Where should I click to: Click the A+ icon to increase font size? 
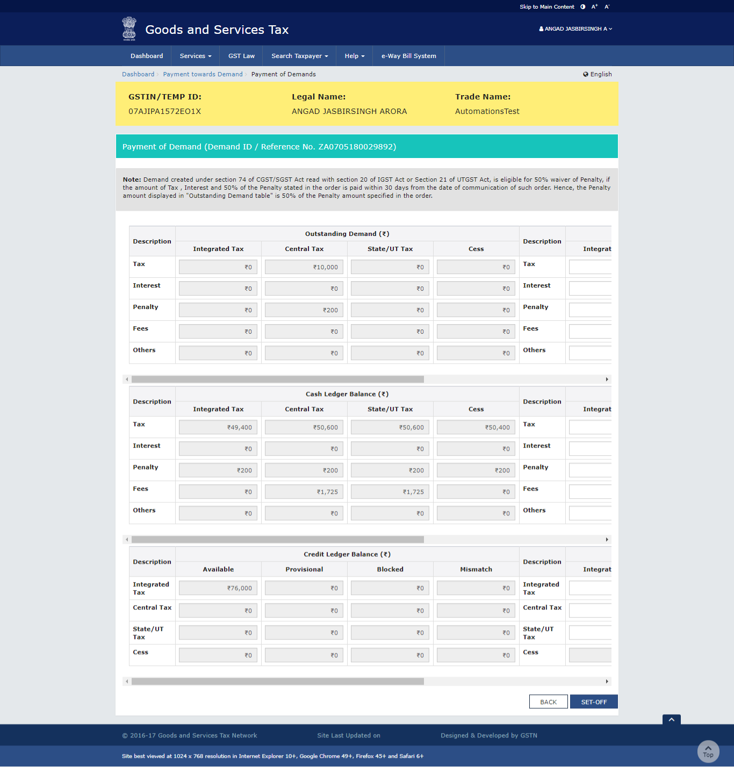click(594, 6)
